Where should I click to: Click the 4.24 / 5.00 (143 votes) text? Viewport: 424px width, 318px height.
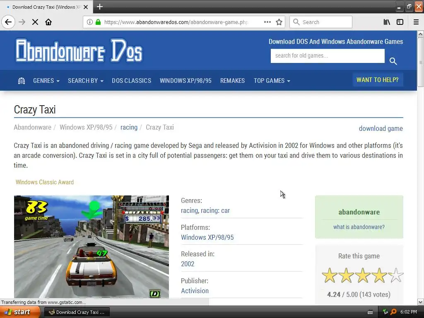[359, 294]
